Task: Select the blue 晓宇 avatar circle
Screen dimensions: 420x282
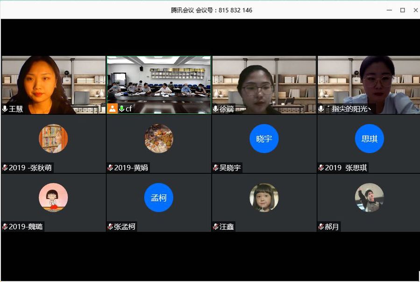Action: (x=264, y=139)
